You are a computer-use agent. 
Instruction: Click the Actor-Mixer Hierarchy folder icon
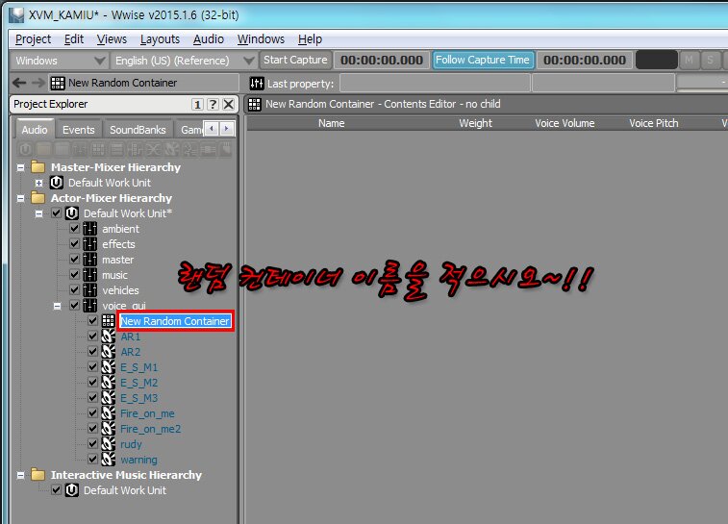pyautogui.click(x=38, y=198)
